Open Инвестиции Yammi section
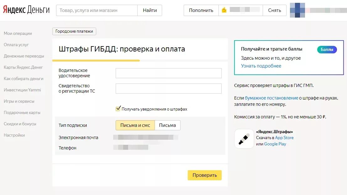The height and width of the screenshot is (195, 347). (x=22, y=90)
